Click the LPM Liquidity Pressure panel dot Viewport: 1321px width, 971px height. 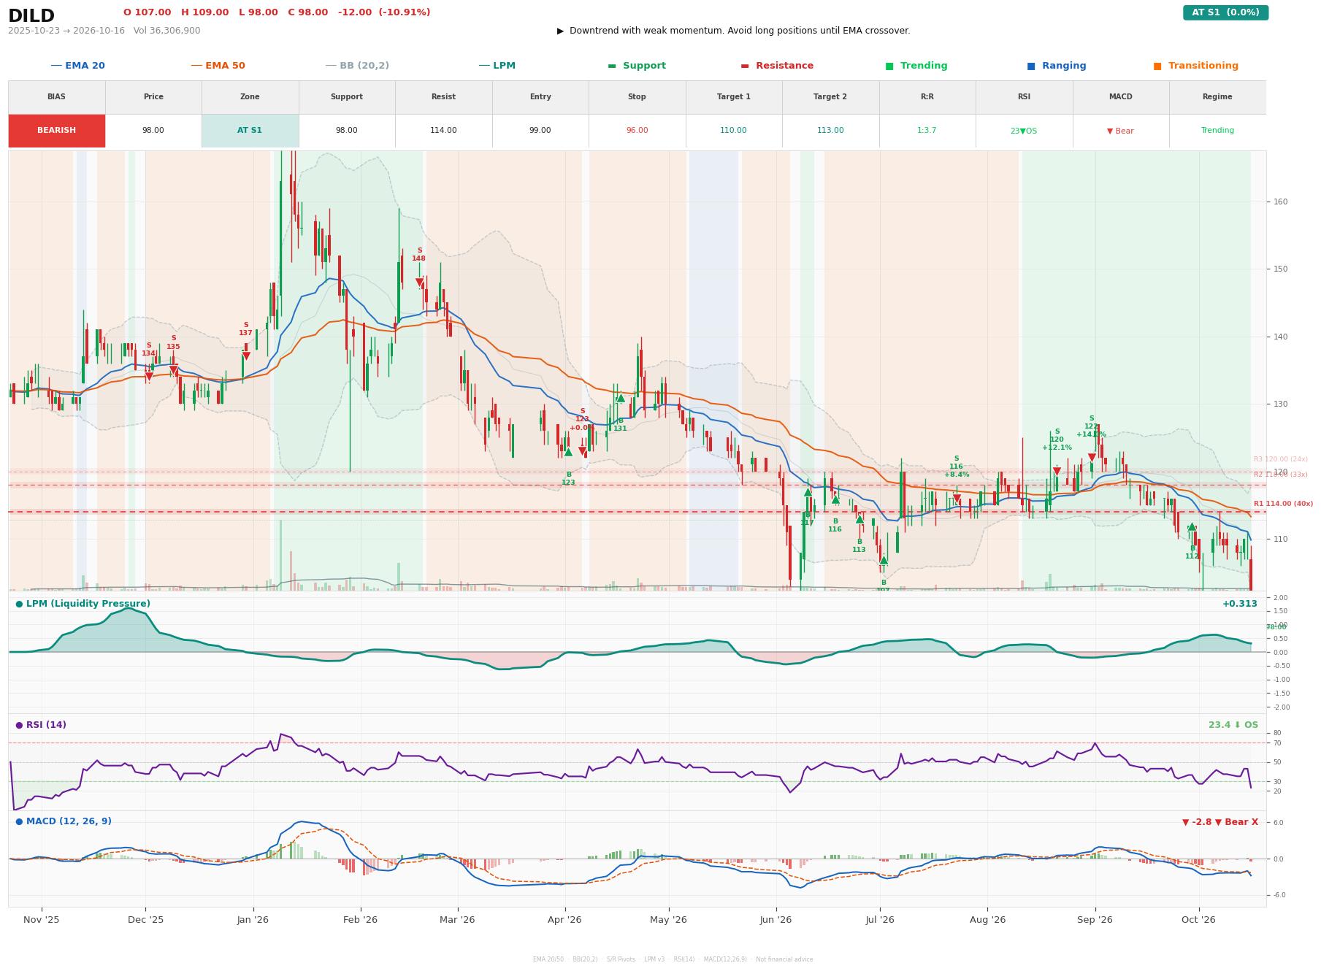point(19,604)
